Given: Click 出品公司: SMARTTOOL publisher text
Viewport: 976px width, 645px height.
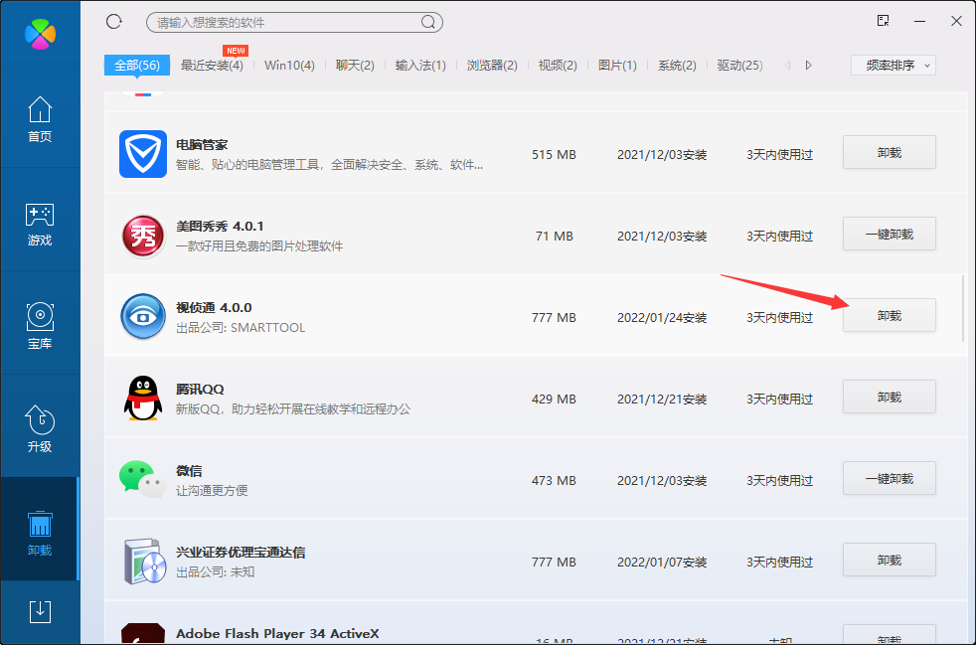Looking at the screenshot, I should tap(241, 328).
